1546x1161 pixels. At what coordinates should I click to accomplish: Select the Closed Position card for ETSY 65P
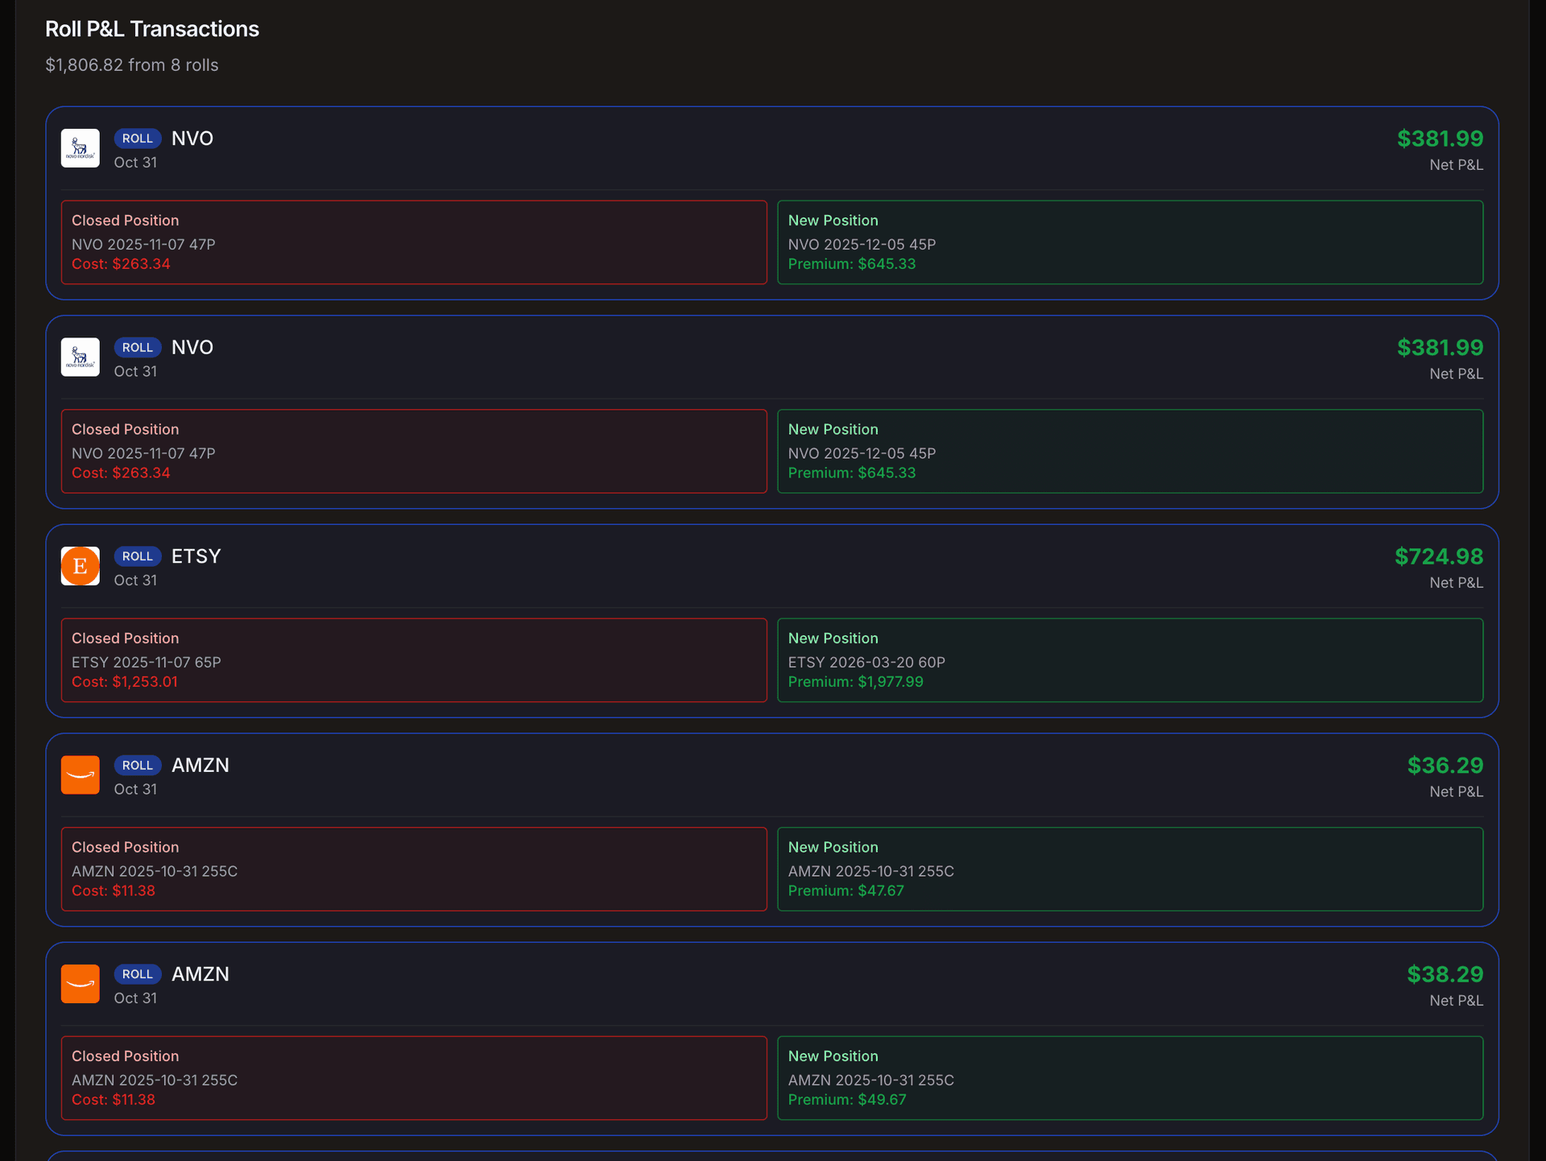[x=414, y=659]
